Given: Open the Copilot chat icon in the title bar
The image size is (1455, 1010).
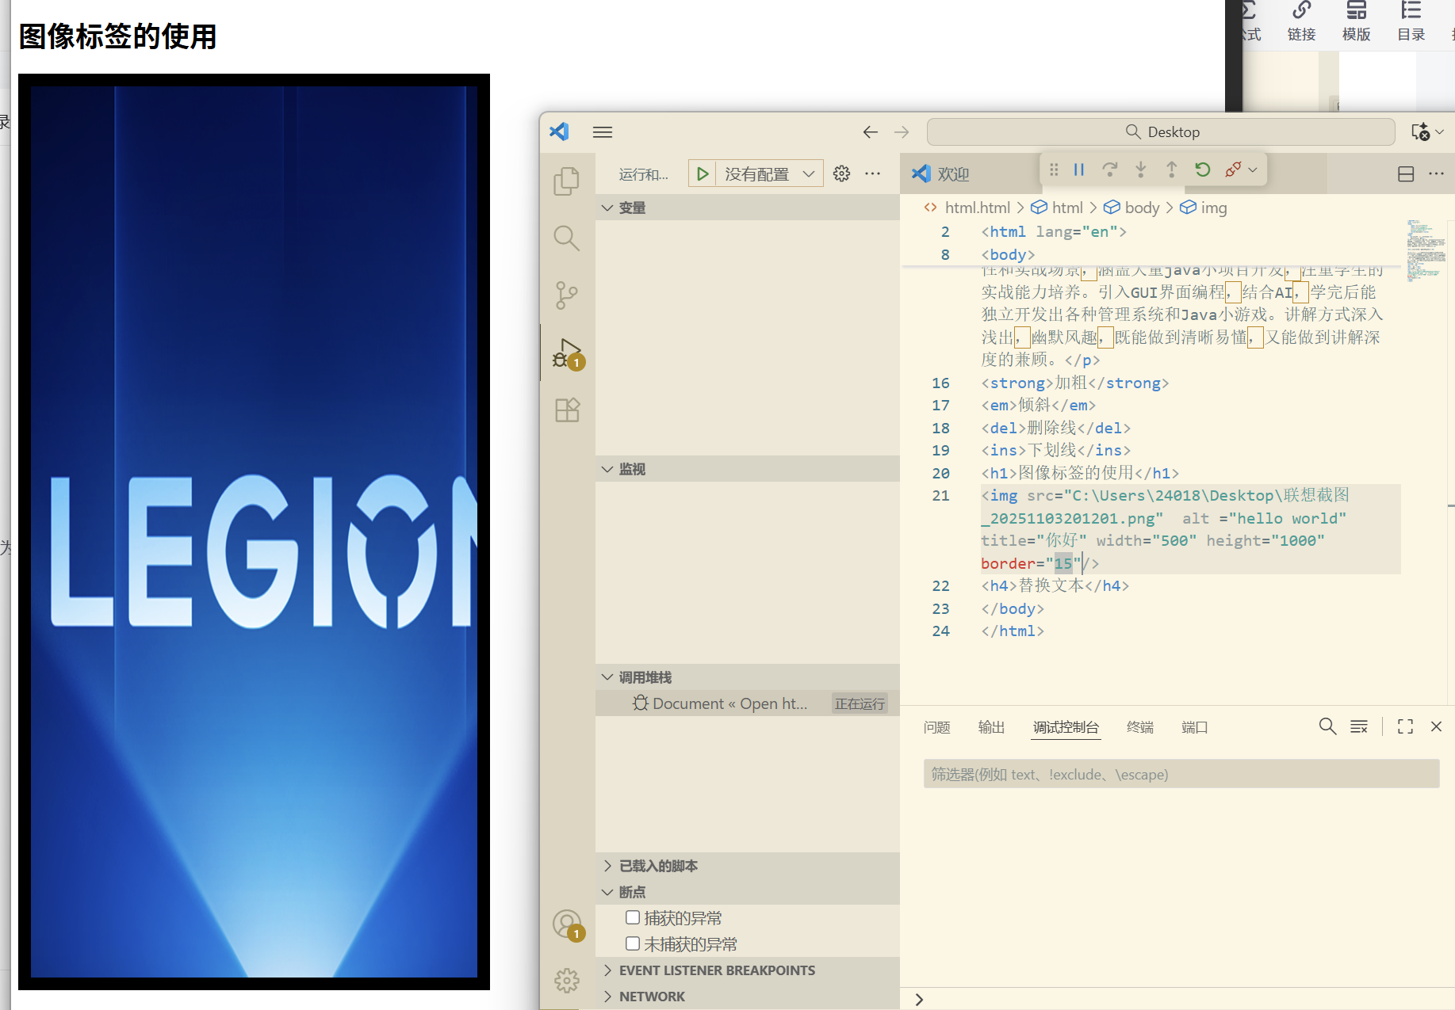Looking at the screenshot, I should (1420, 131).
